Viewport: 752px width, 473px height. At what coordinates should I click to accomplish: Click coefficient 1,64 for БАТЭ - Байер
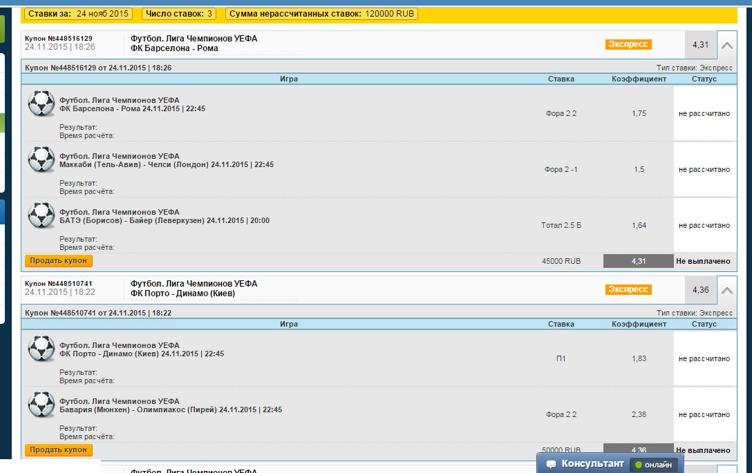639,225
